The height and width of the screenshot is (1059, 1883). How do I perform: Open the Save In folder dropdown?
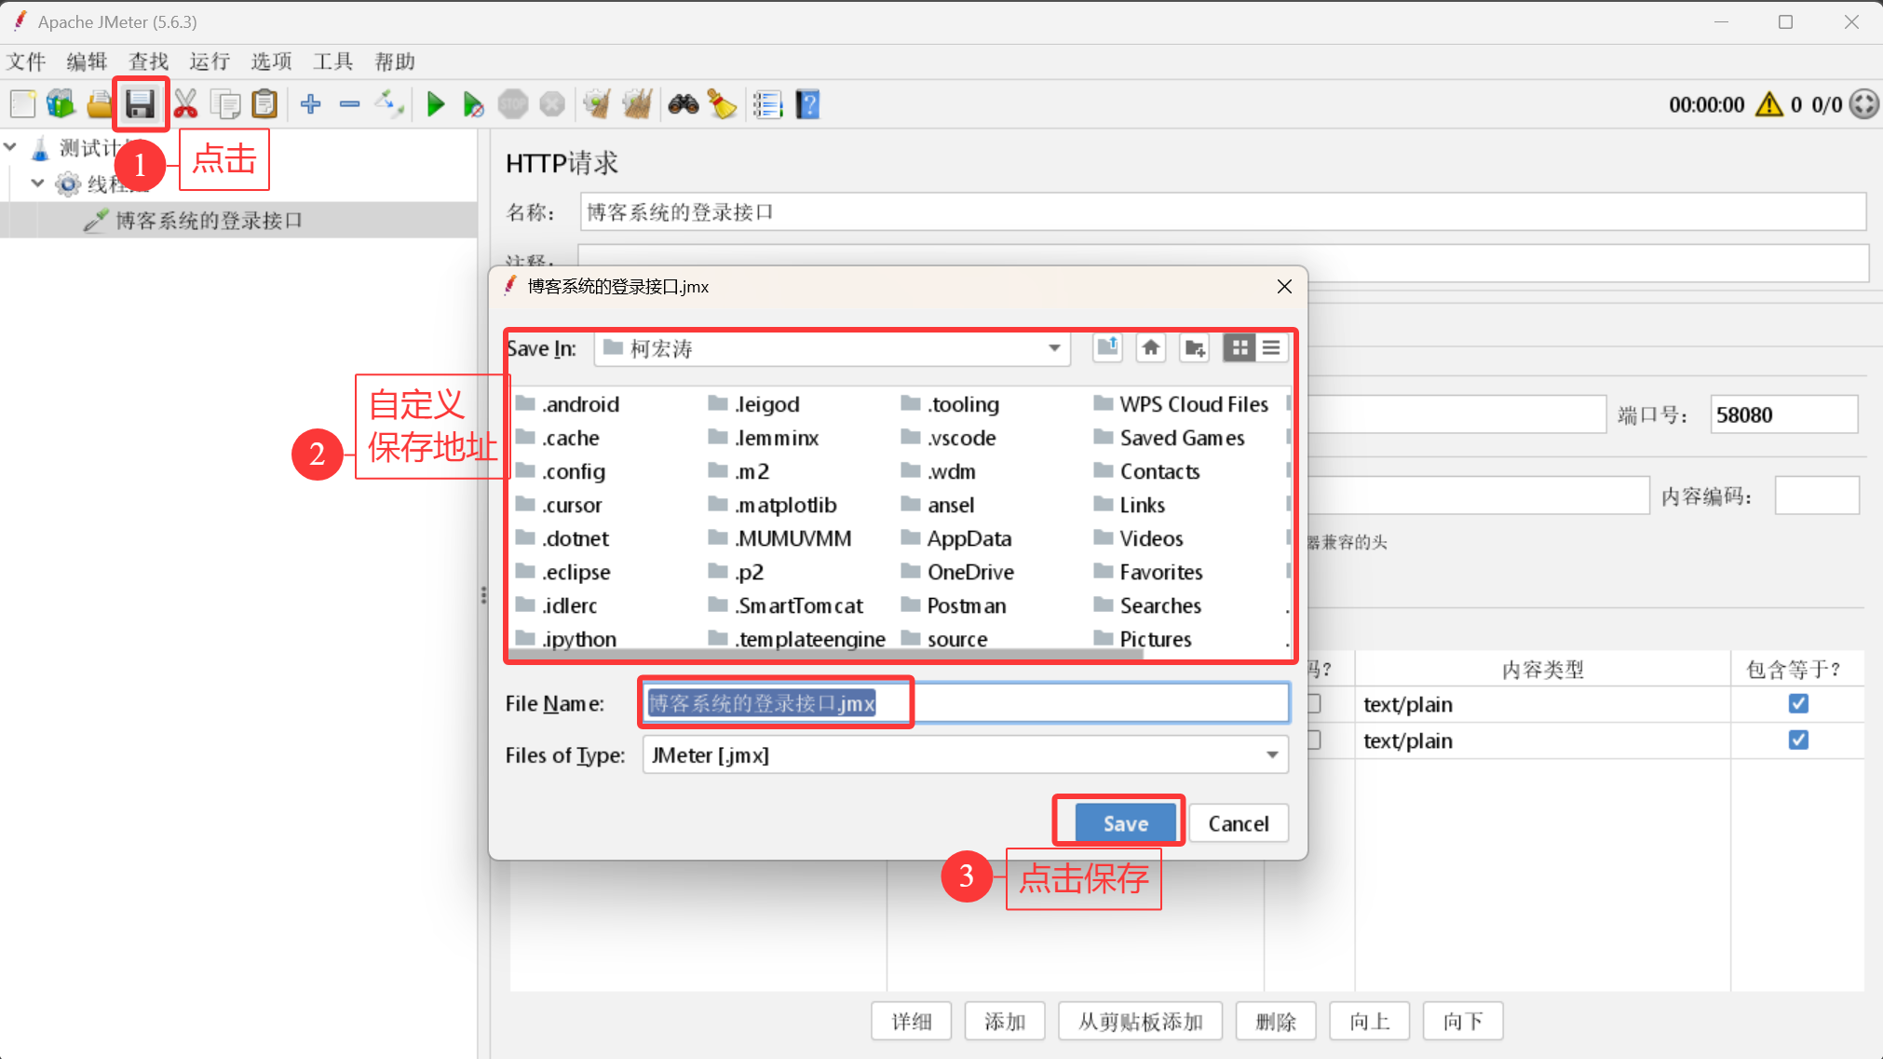tap(1054, 348)
